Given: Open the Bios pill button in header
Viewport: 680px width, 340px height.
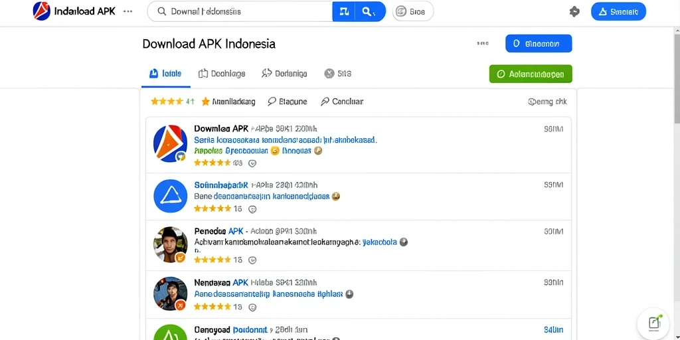Looking at the screenshot, I should point(413,12).
